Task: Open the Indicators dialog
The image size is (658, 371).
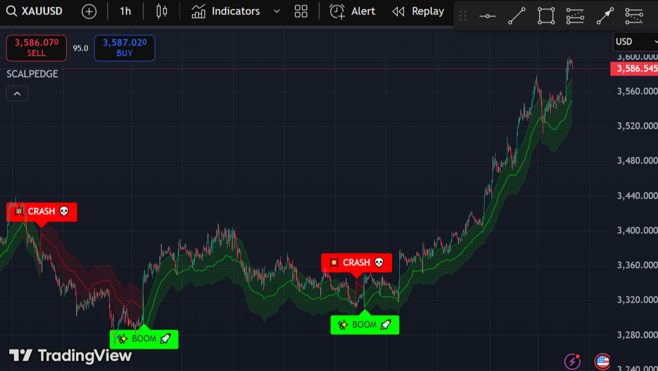Action: pos(226,11)
